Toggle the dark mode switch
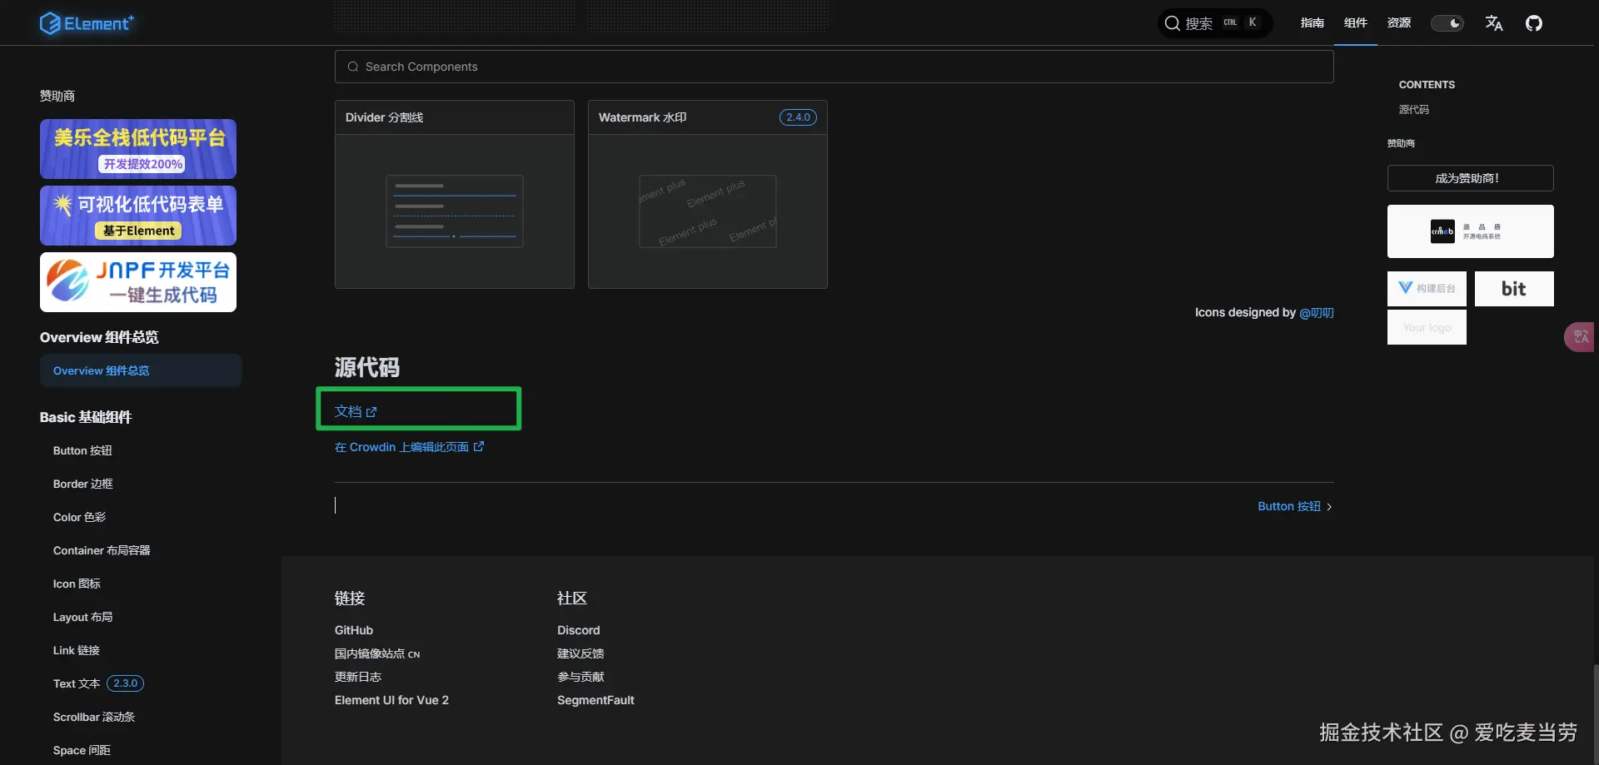This screenshot has width=1599, height=765. click(1447, 23)
